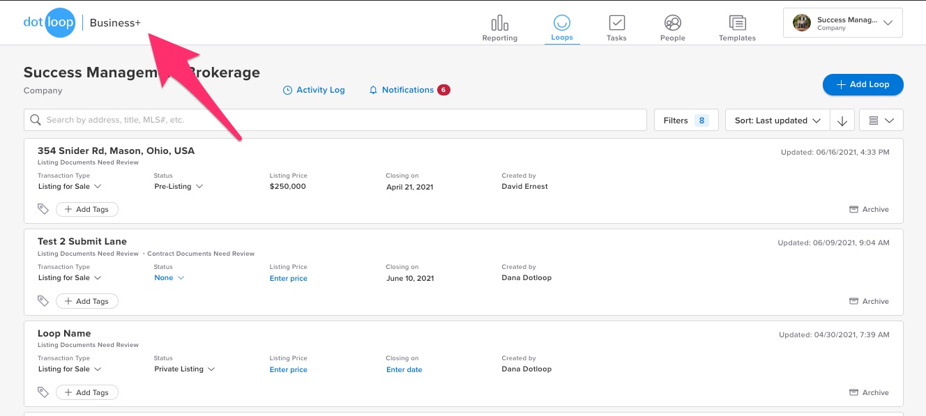
Task: Open the Success Management account menu
Action: [842, 22]
